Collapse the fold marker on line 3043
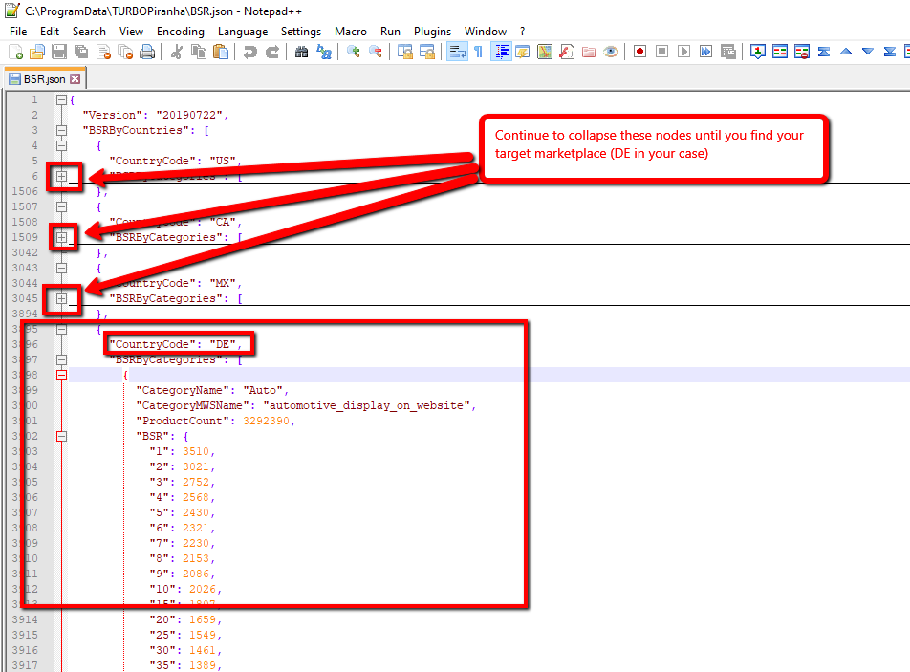Image resolution: width=910 pixels, height=672 pixels. coord(61,268)
